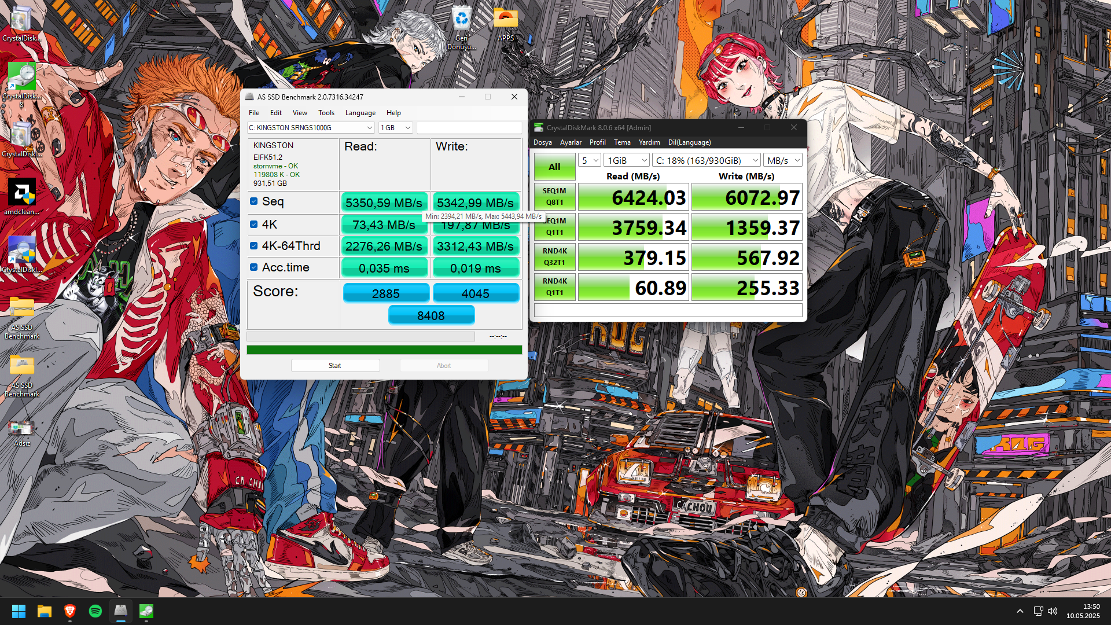Close the AS SSD Benchmark window
The height and width of the screenshot is (625, 1111).
(514, 97)
